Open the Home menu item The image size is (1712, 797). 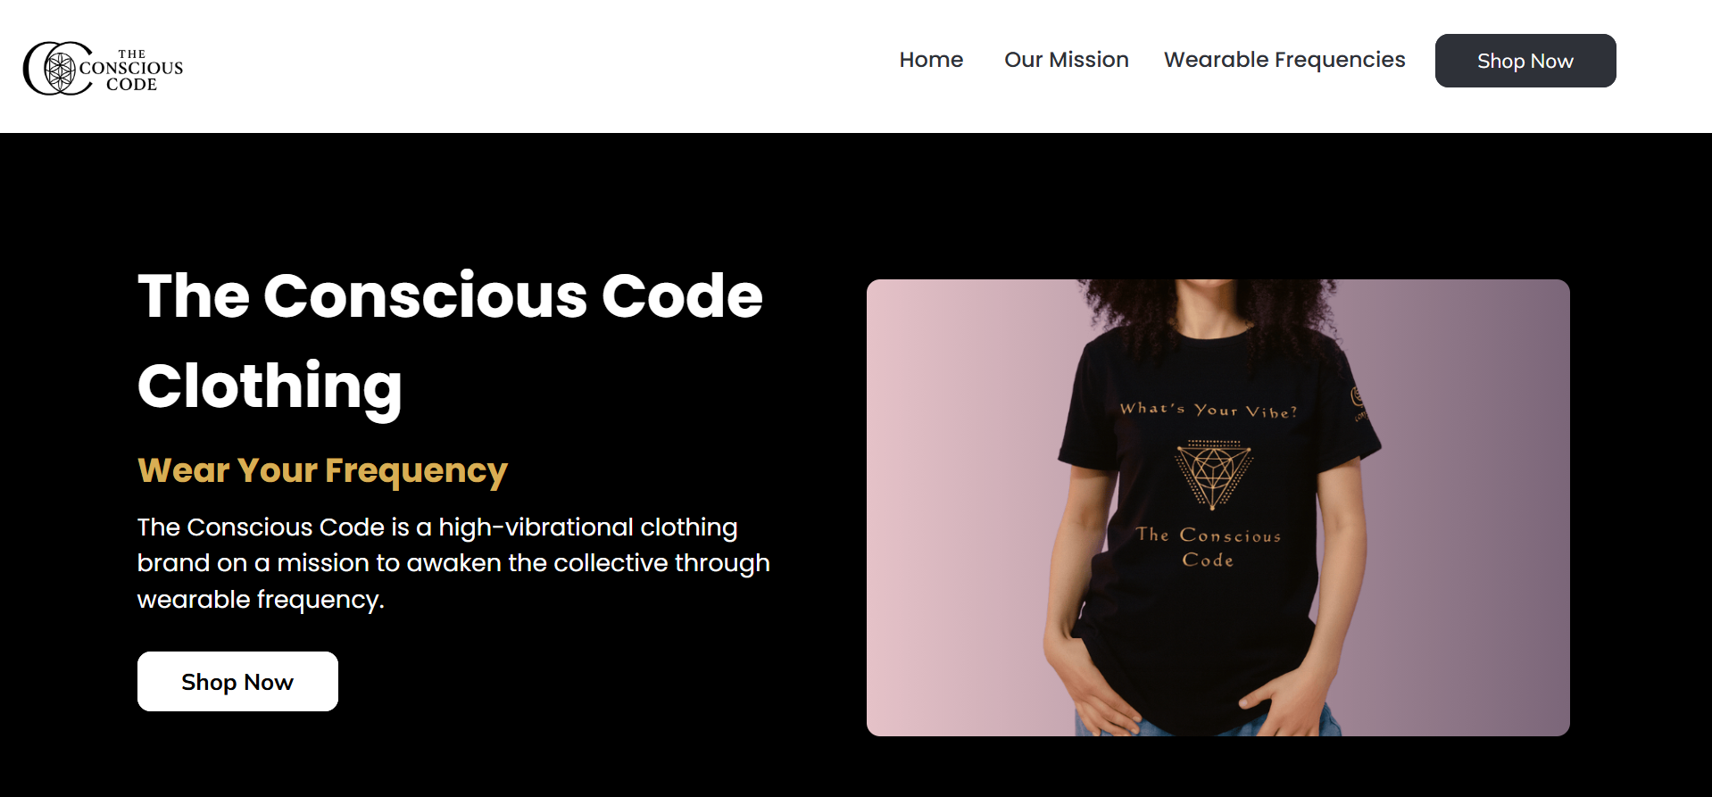click(931, 60)
